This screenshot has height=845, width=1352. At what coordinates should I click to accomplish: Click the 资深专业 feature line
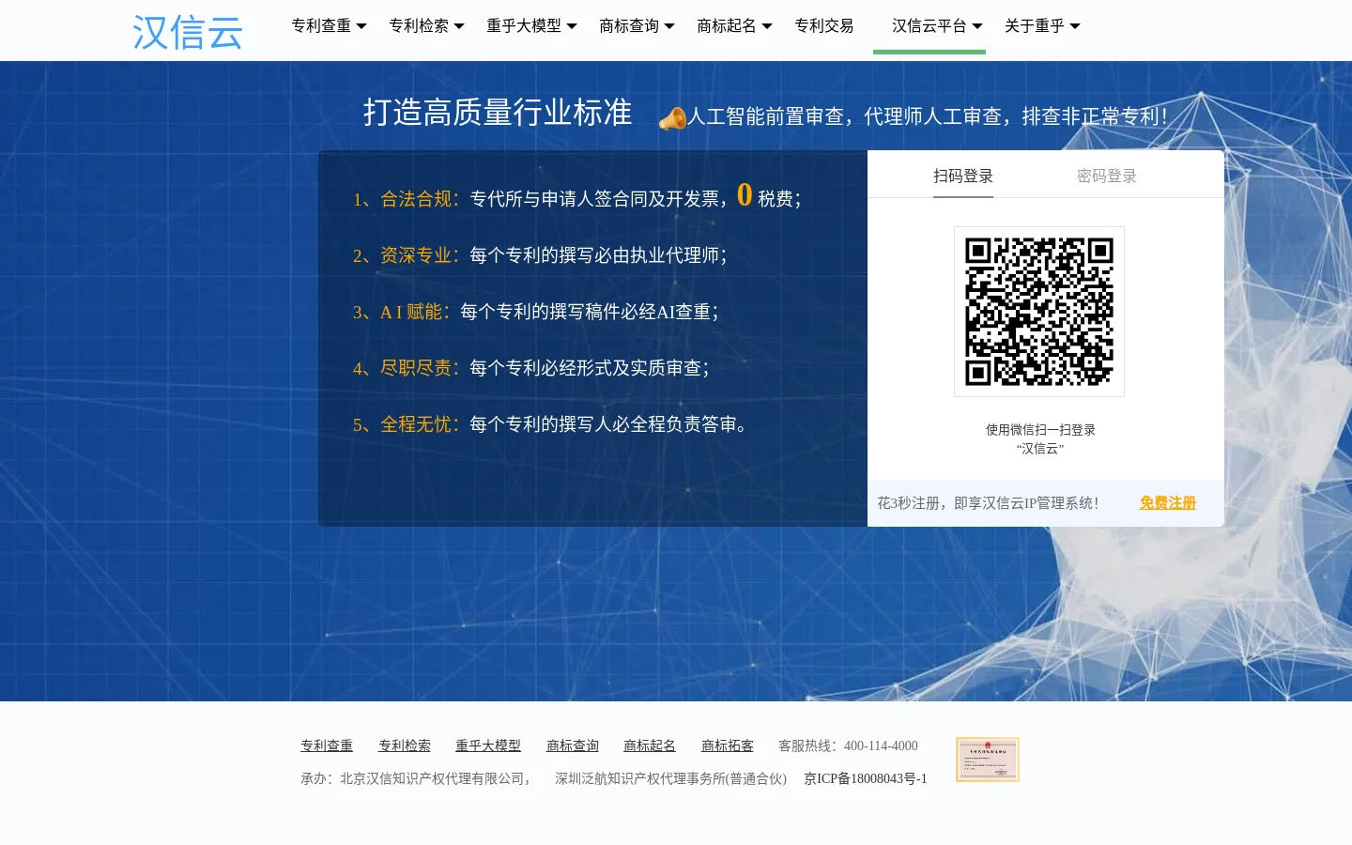[540, 255]
